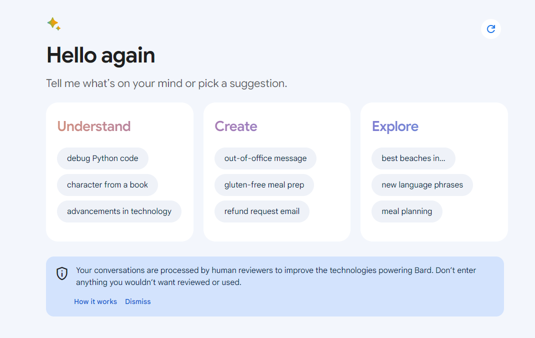Choose 'gluten-free meal prep' suggestion
535x338 pixels.
(264, 185)
